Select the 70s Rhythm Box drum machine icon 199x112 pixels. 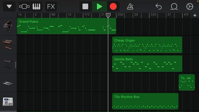8,102
